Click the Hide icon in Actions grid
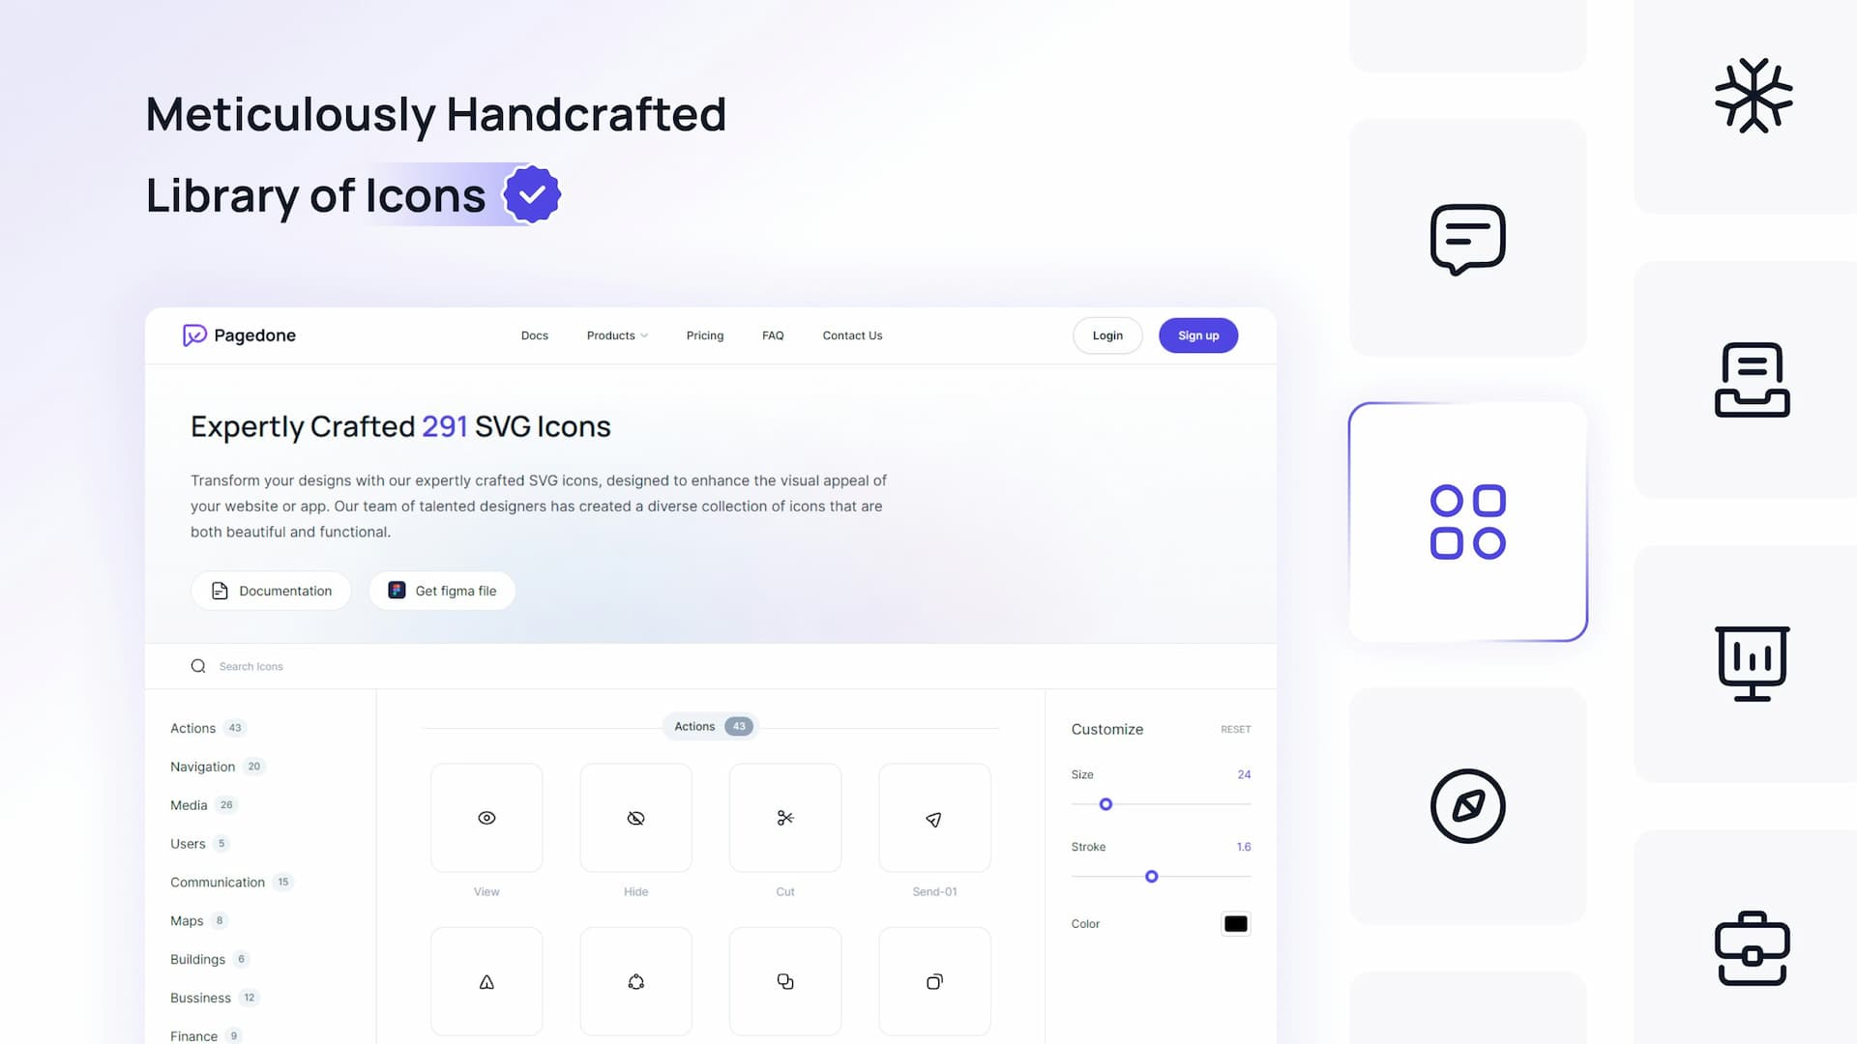The width and height of the screenshot is (1857, 1044). tap(635, 817)
